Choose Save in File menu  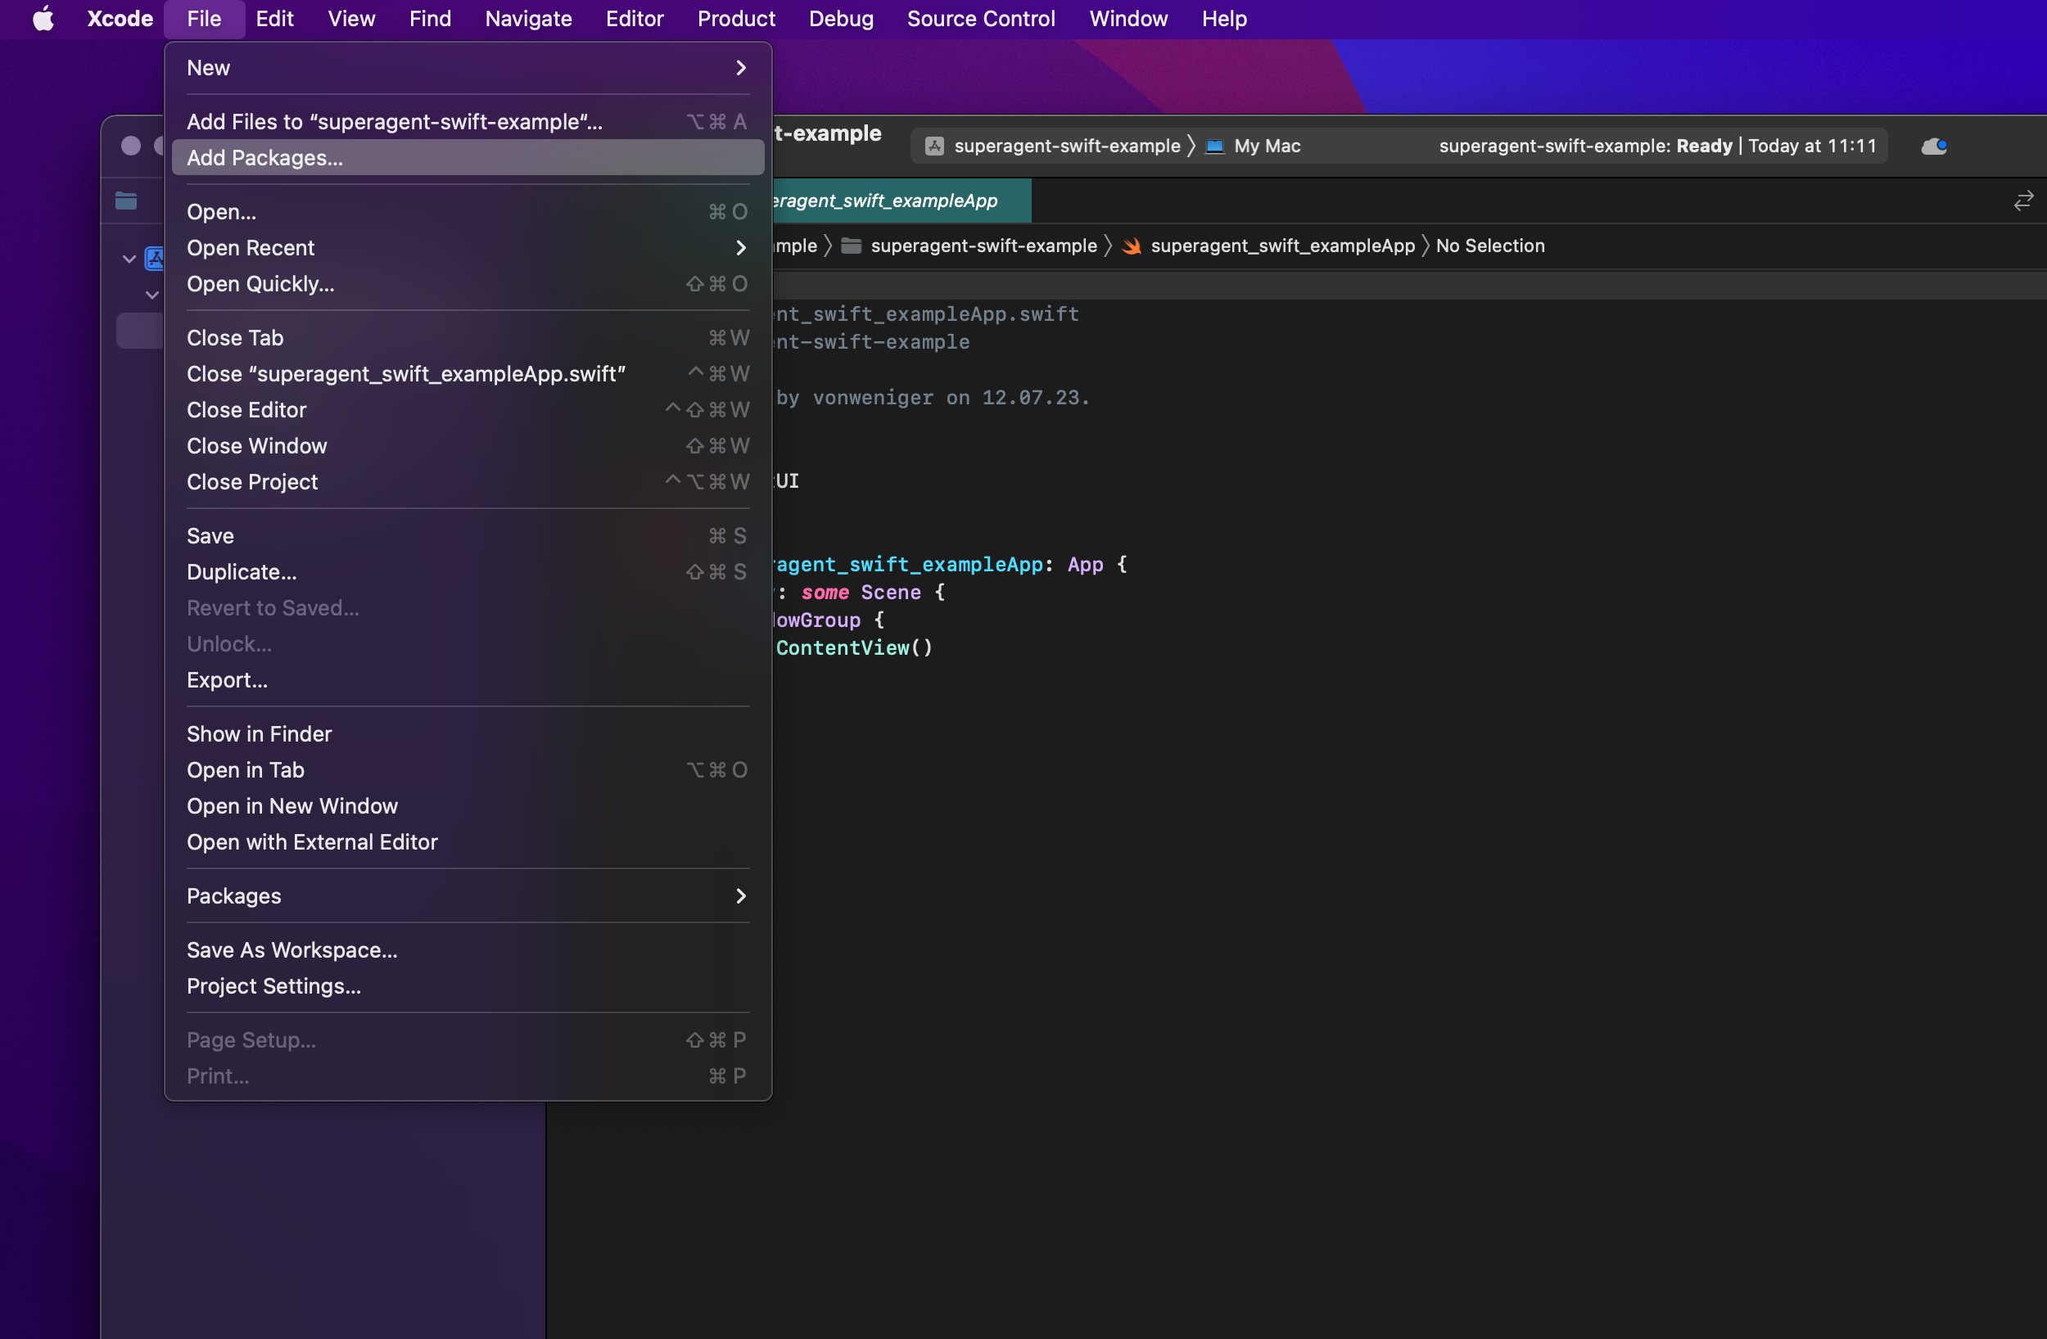click(468, 537)
